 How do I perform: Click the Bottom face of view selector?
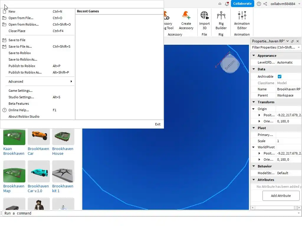click(x=230, y=64)
